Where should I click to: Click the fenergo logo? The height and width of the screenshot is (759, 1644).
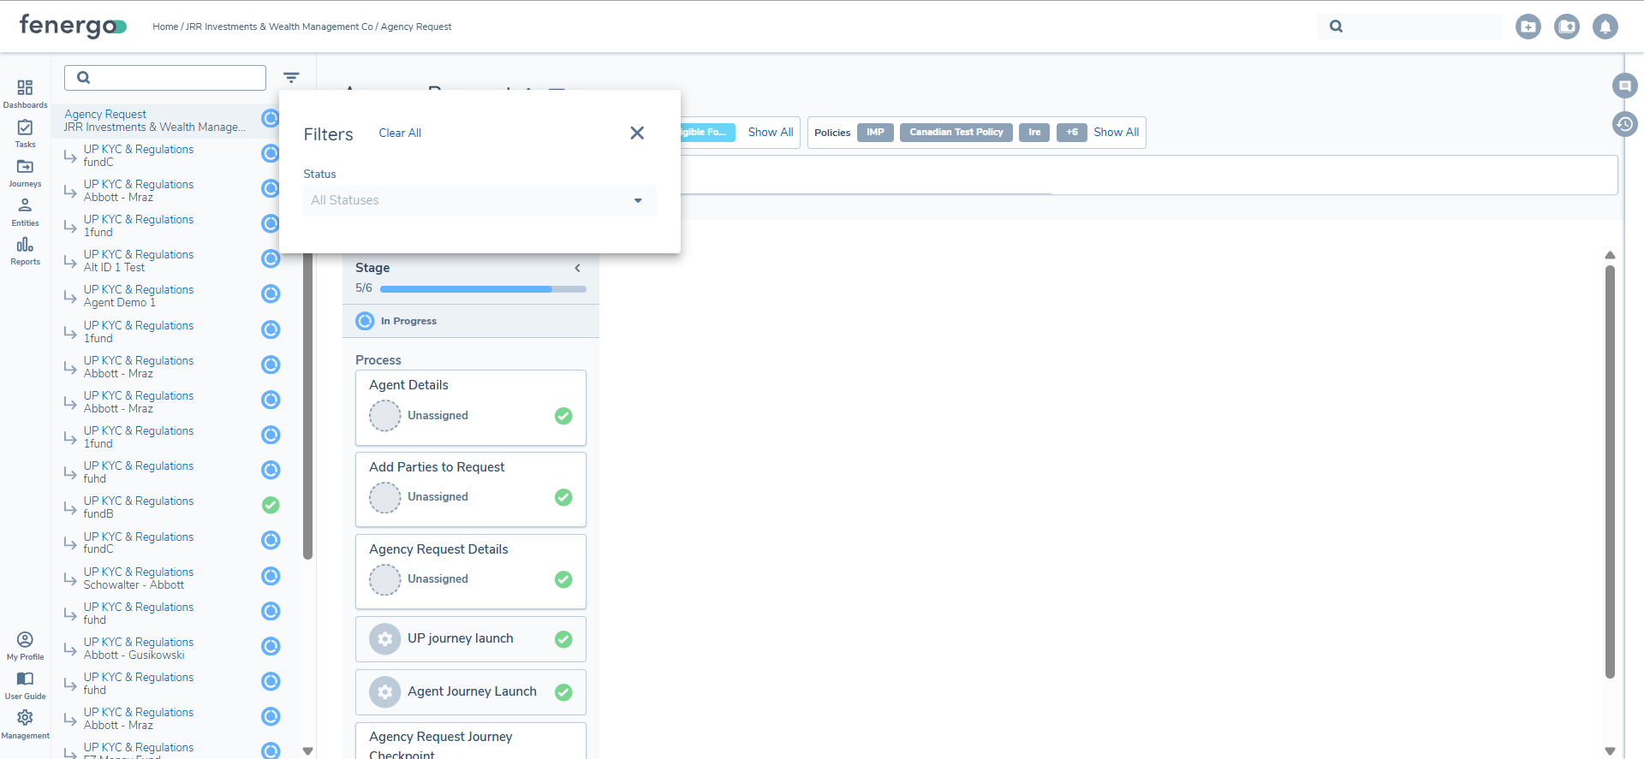pyautogui.click(x=73, y=27)
